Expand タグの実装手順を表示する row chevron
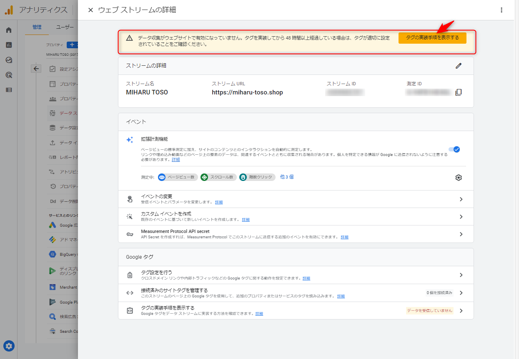The width and height of the screenshot is (519, 359). [461, 311]
